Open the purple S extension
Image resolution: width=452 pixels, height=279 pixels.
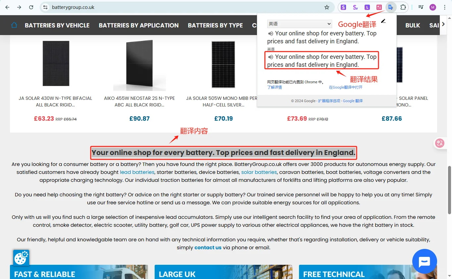(x=343, y=7)
